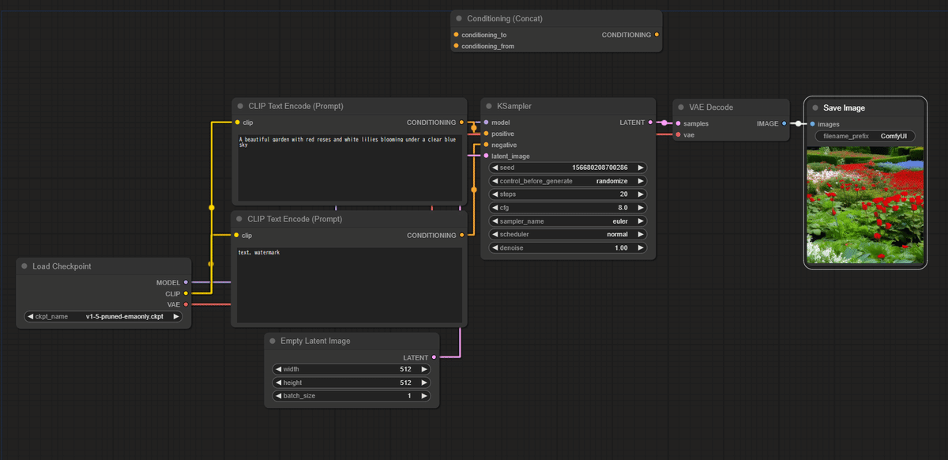Click the conditioning_from input port
This screenshot has height=460, width=948.
click(x=456, y=46)
